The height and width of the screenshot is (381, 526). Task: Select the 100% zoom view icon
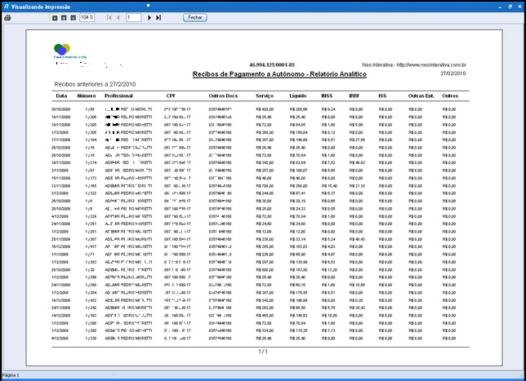(64, 18)
